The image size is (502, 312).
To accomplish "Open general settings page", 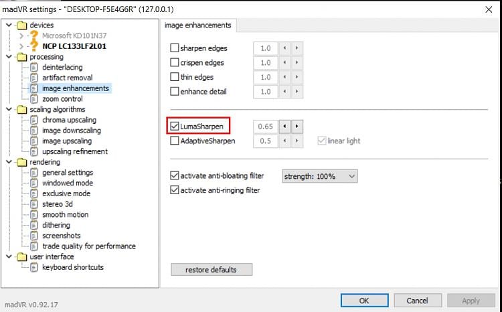I will (x=68, y=173).
